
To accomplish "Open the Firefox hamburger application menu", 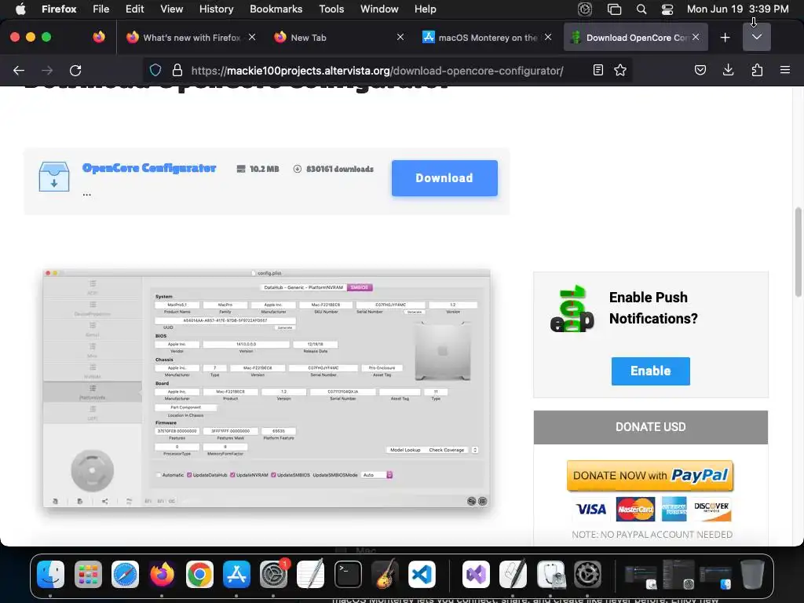I will (x=785, y=70).
